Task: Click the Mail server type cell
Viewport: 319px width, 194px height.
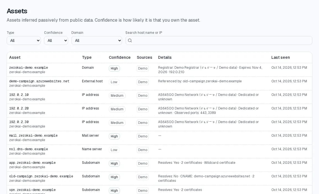Action: pos(90,136)
